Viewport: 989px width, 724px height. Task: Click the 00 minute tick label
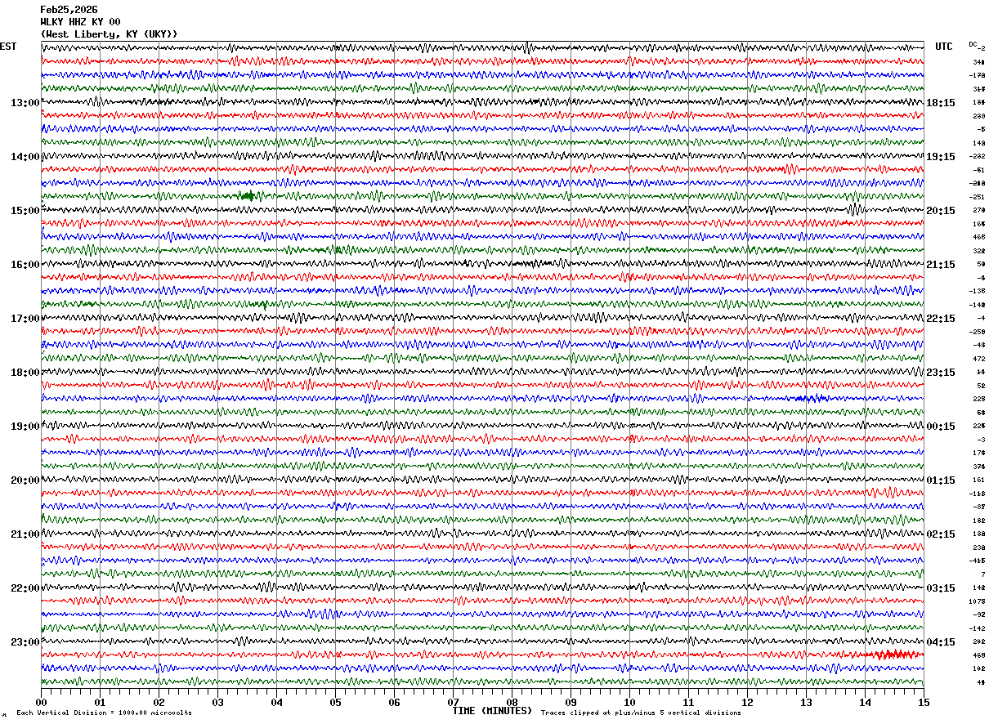pos(41,702)
